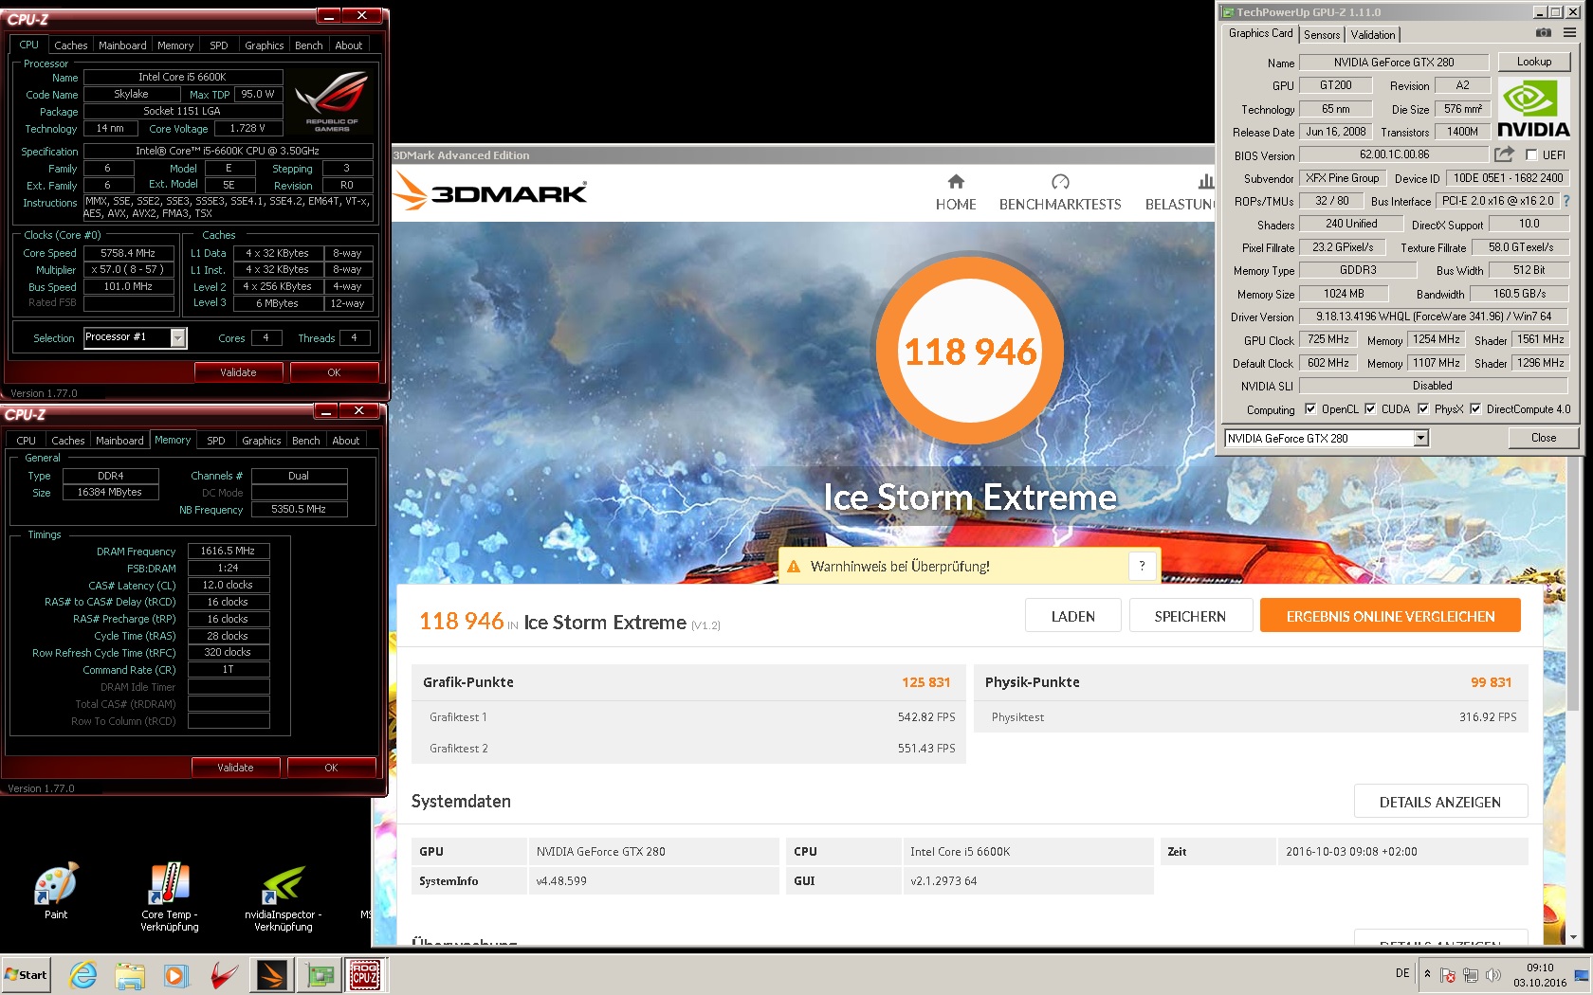Open Core Temp desktop shortcut

(170, 898)
